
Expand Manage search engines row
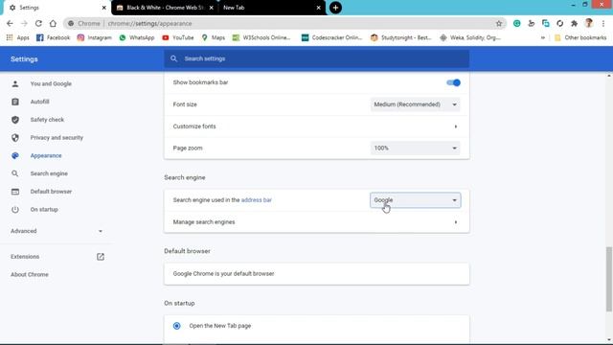click(317, 221)
